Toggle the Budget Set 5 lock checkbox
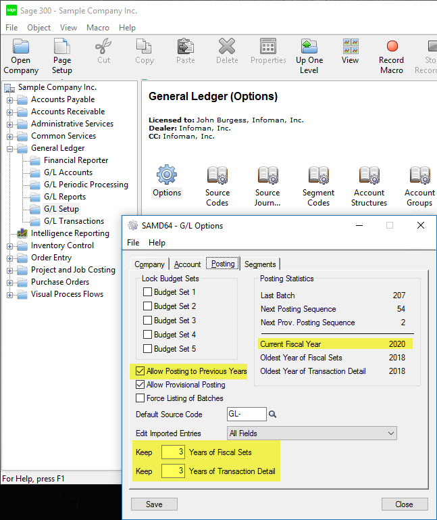Screen dimensions: 437x520 (147, 348)
